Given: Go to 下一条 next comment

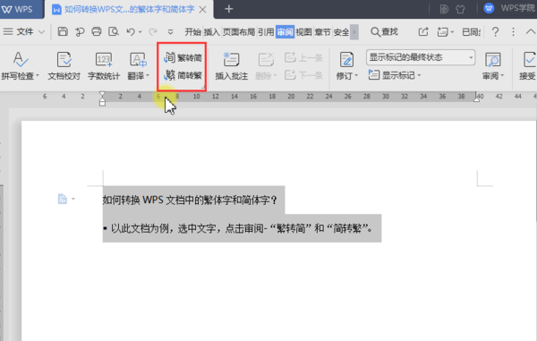Looking at the screenshot, I should pos(303,75).
